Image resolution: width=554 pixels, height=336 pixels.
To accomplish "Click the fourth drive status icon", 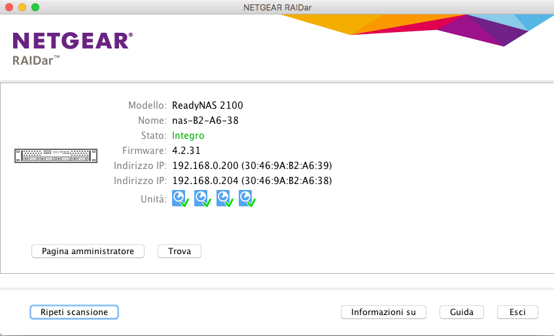I will point(247,198).
